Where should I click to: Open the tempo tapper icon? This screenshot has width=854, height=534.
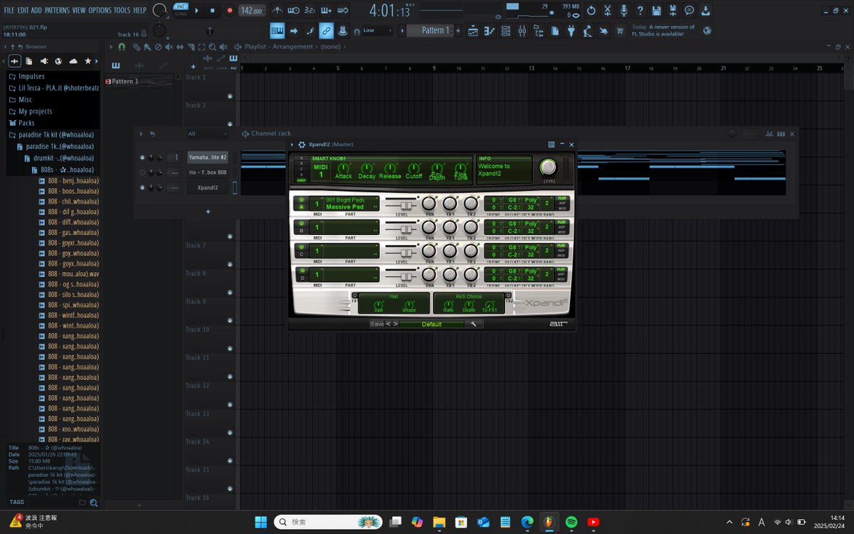pyautogui.click(x=588, y=31)
